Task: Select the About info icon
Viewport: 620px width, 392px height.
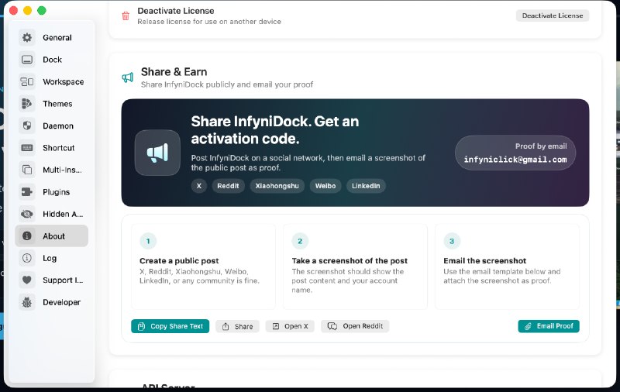Action: pyautogui.click(x=27, y=236)
